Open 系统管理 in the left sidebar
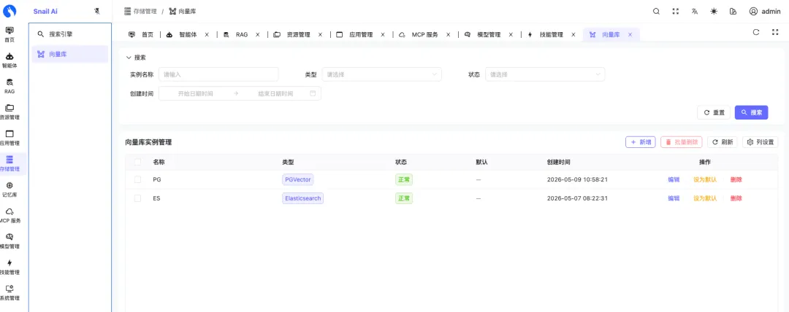Viewport: 789px width, 312px height. click(9, 293)
